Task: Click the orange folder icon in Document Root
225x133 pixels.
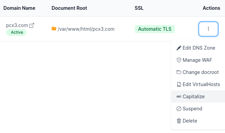Action: (x=54, y=29)
